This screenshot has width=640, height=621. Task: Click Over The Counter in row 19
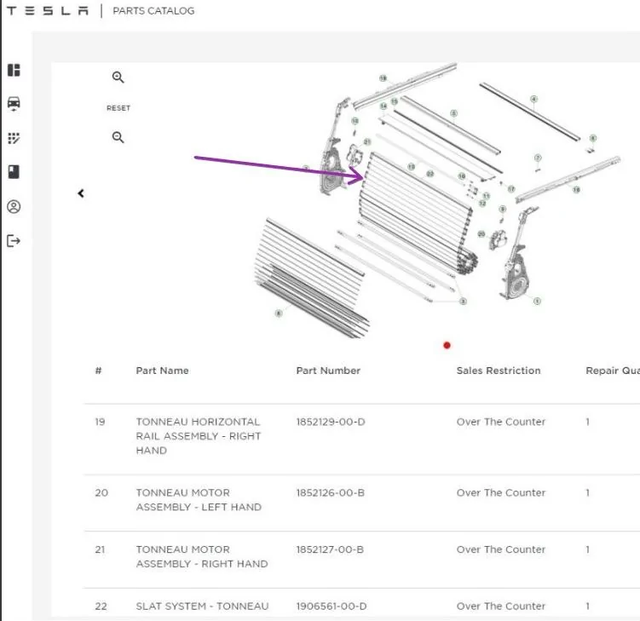click(x=501, y=422)
